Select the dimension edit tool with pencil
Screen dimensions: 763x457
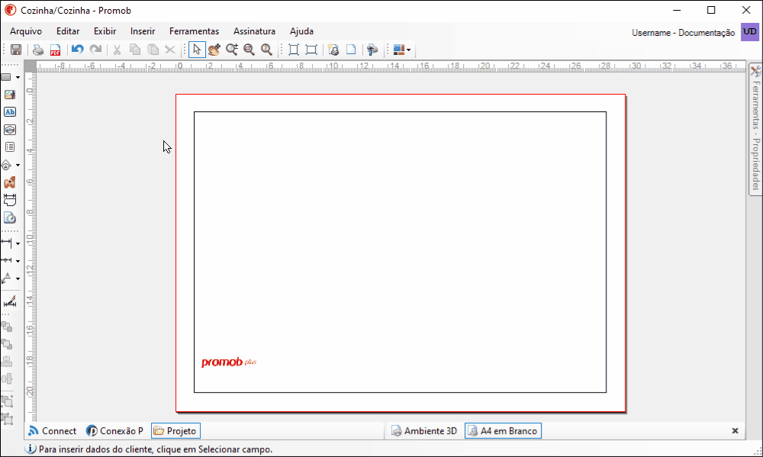10,302
